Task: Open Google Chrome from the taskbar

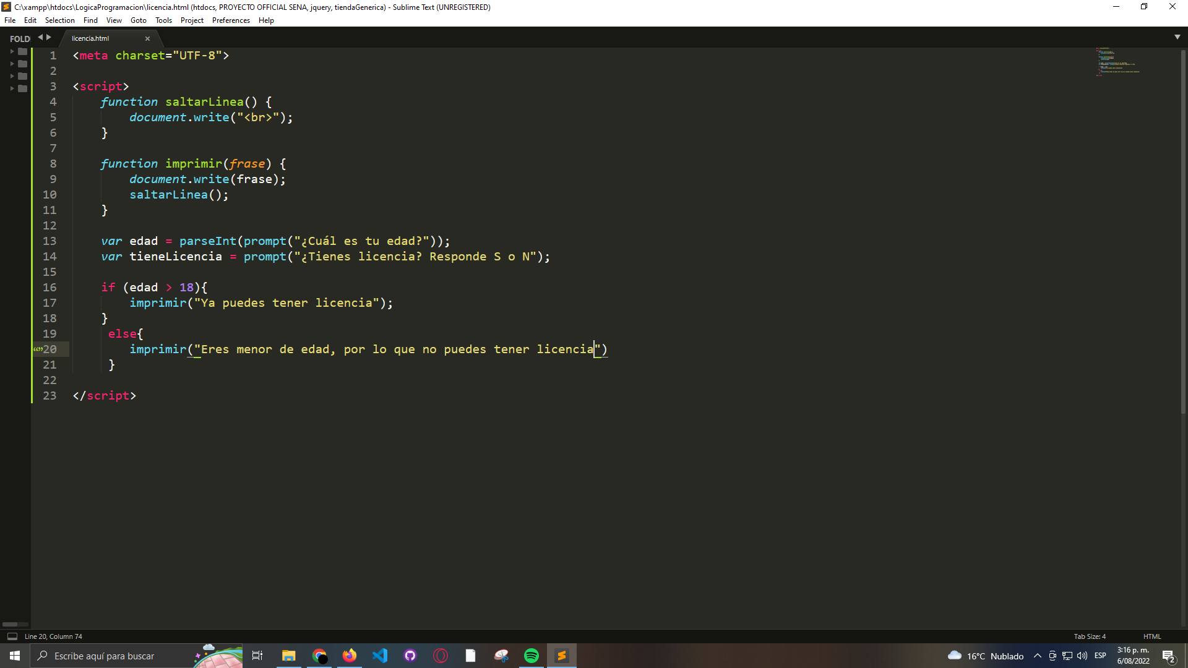Action: point(319,656)
